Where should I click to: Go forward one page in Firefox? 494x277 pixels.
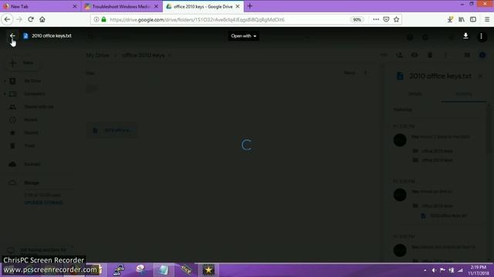coord(19,19)
